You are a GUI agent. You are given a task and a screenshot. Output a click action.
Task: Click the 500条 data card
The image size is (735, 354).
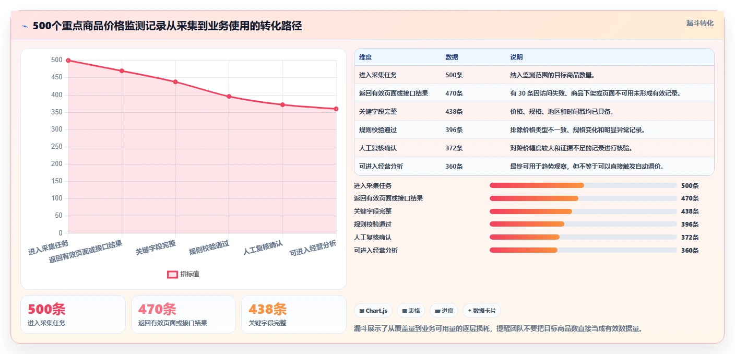point(73,314)
